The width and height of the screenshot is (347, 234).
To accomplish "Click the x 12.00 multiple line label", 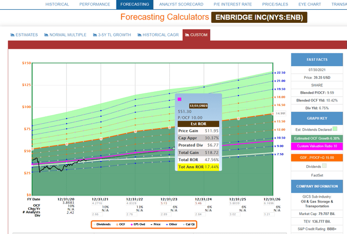I will pos(280,130).
